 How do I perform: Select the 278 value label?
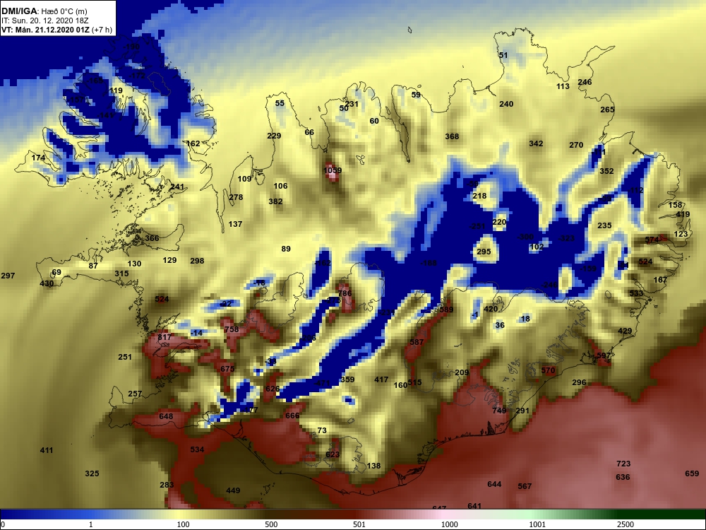coord(236,197)
